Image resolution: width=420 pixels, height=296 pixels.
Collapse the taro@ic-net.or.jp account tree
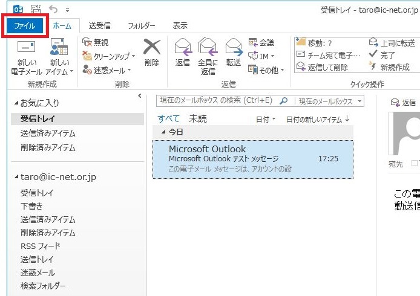[16, 177]
